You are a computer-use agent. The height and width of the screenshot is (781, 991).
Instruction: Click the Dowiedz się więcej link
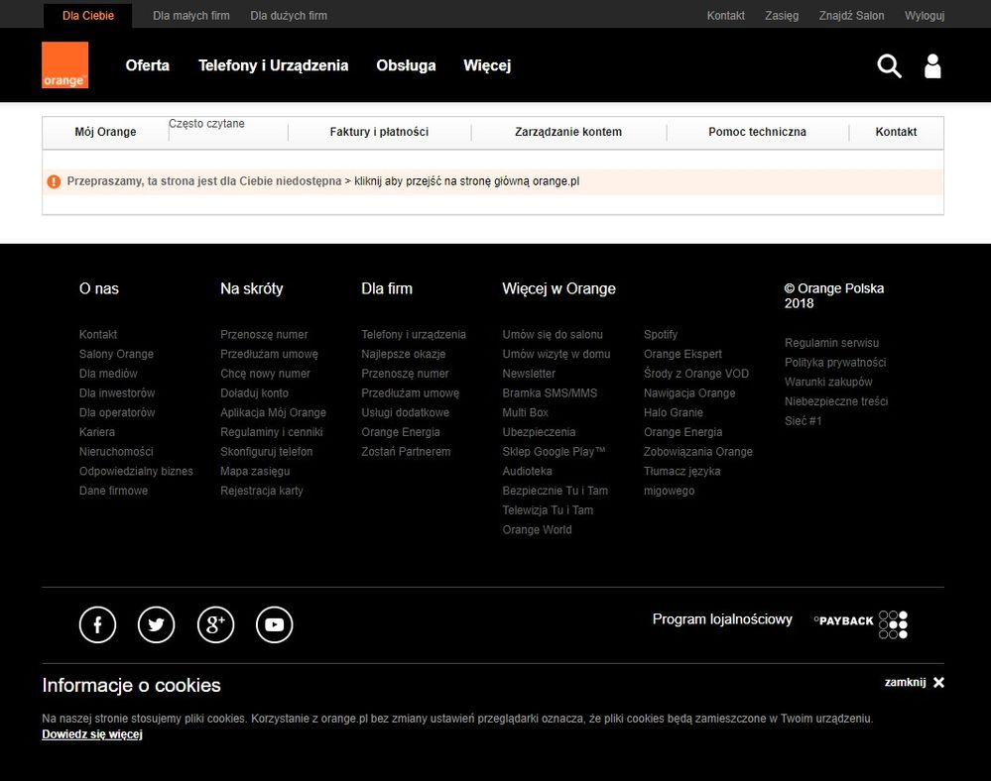coord(92,734)
